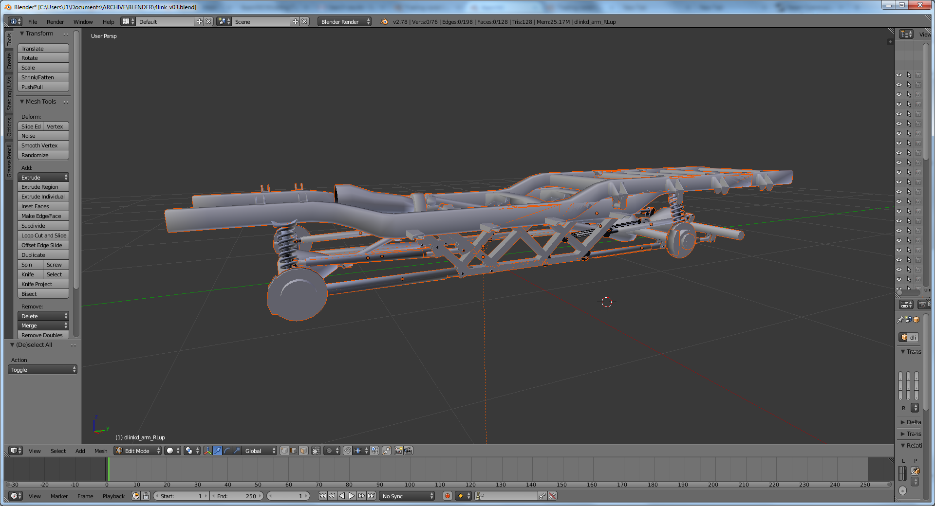Open Blender Render engine dropdown
935x506 pixels.
(345, 21)
